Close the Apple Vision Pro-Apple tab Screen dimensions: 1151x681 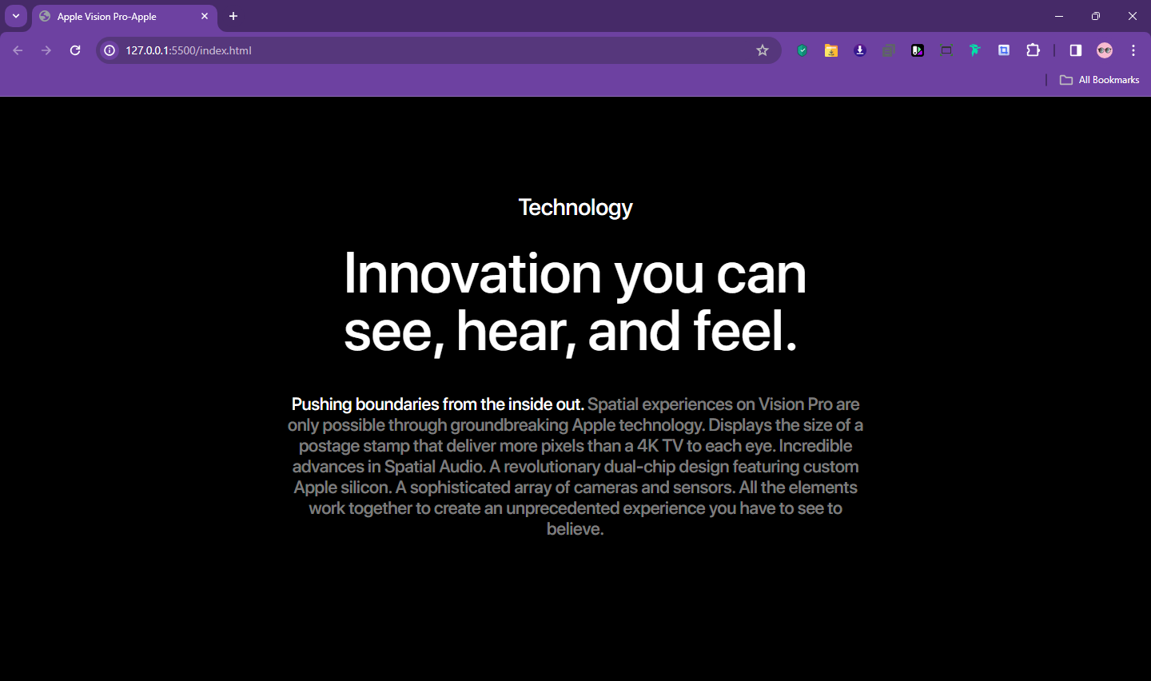(x=205, y=16)
